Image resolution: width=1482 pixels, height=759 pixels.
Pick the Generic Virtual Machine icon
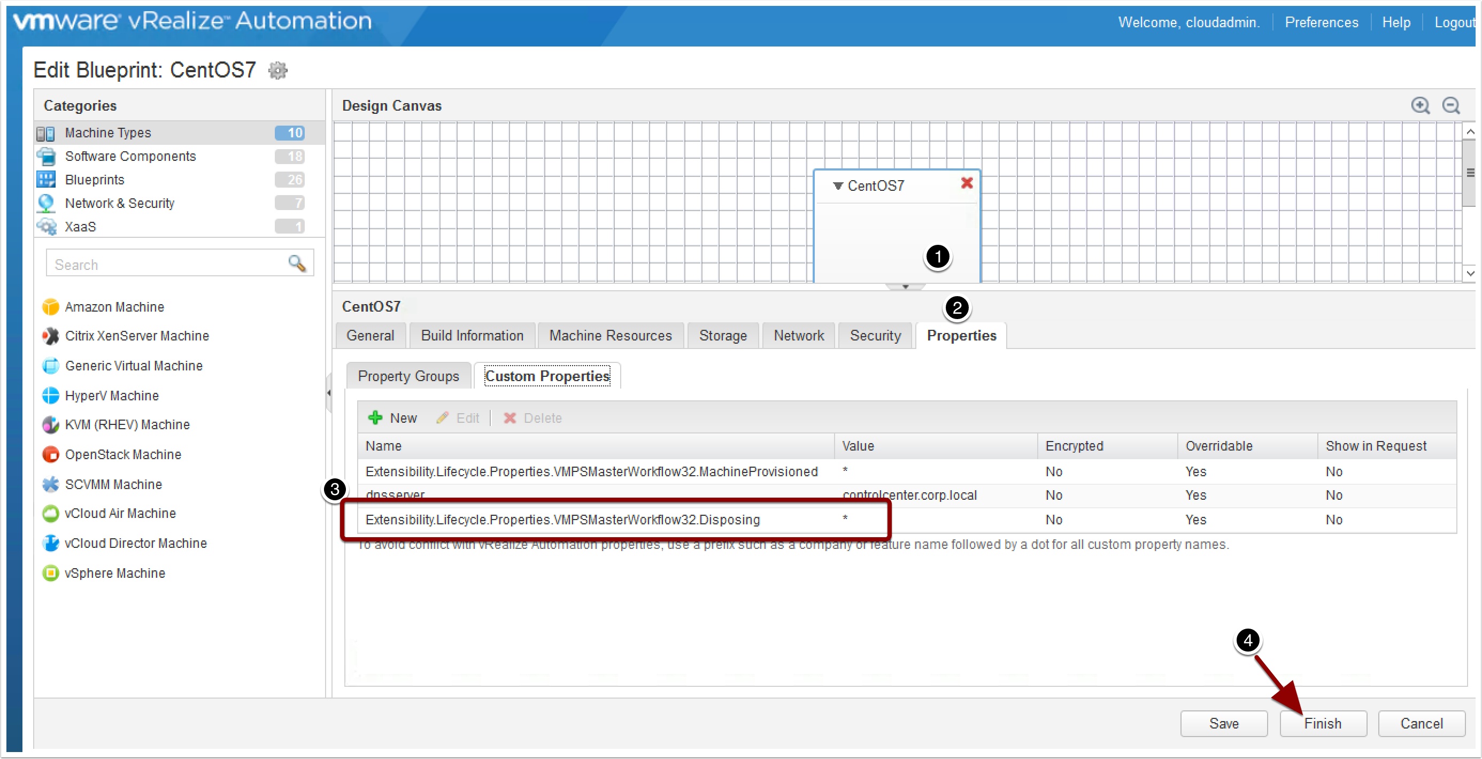51,366
